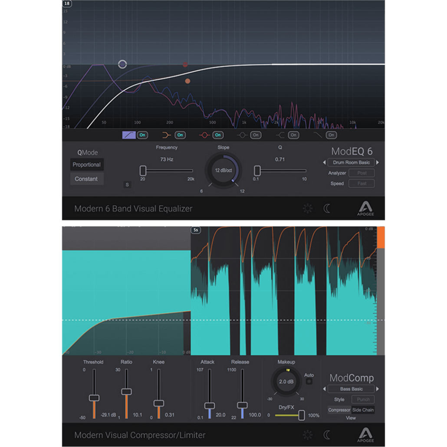The image size is (447, 447).
Task: Switch ModComp view to Side Chain
Action: click(362, 410)
